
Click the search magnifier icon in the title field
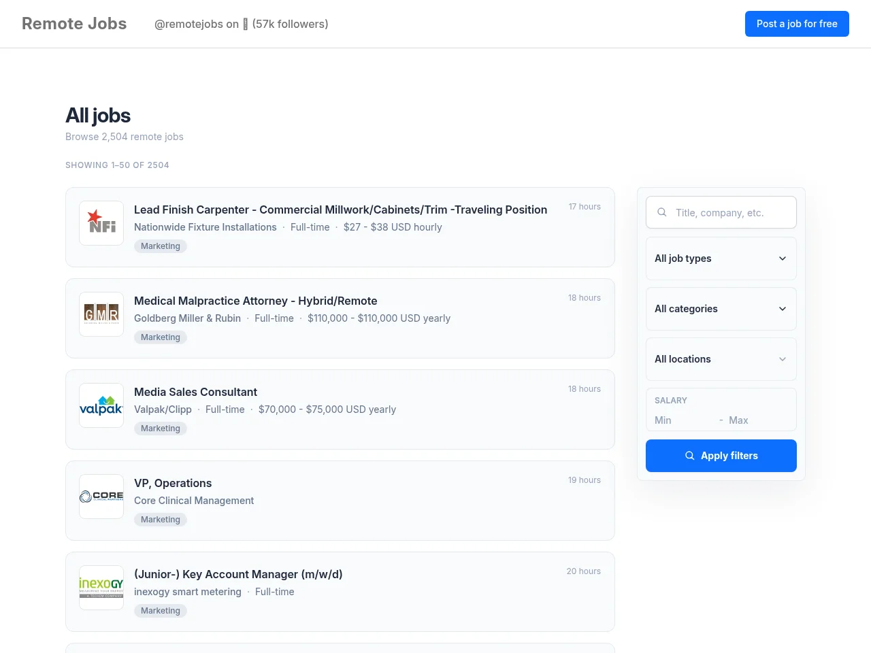[661, 212]
